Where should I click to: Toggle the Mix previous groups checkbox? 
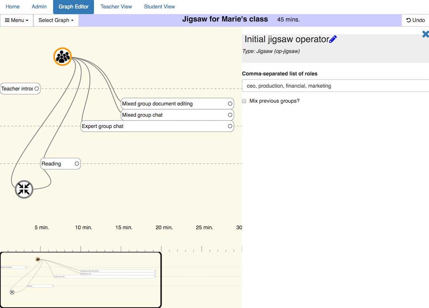(244, 101)
